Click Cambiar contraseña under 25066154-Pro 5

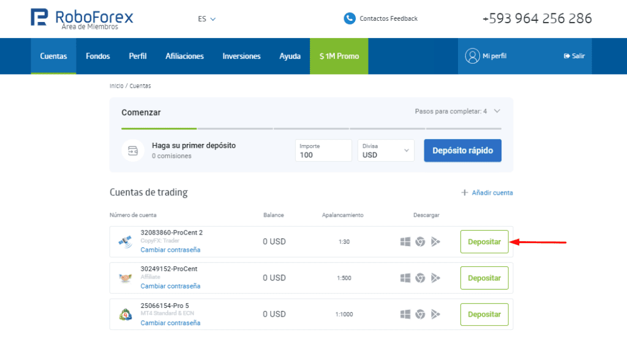coord(170,323)
